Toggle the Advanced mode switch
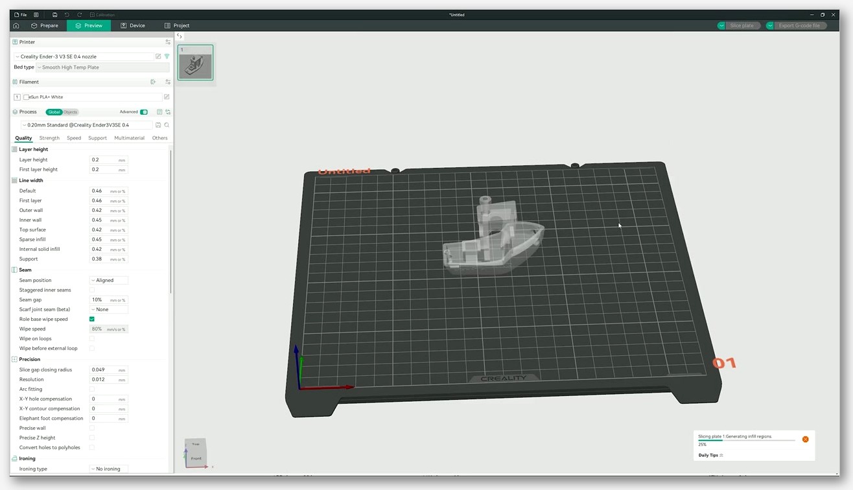The width and height of the screenshot is (853, 490). tap(144, 112)
